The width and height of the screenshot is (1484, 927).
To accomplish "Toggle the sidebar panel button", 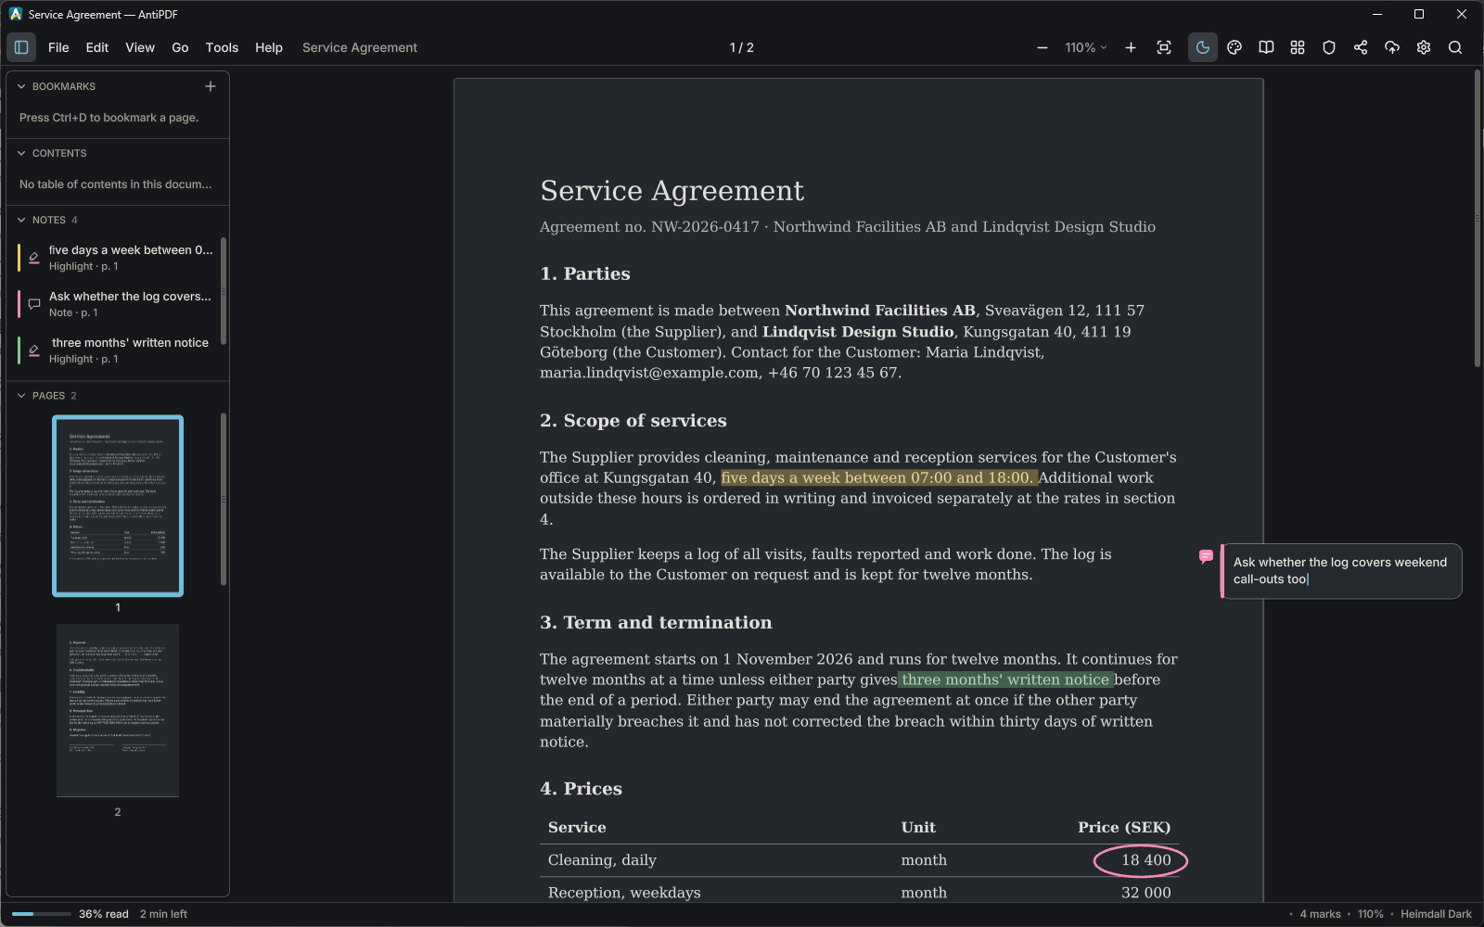I will [x=21, y=47].
